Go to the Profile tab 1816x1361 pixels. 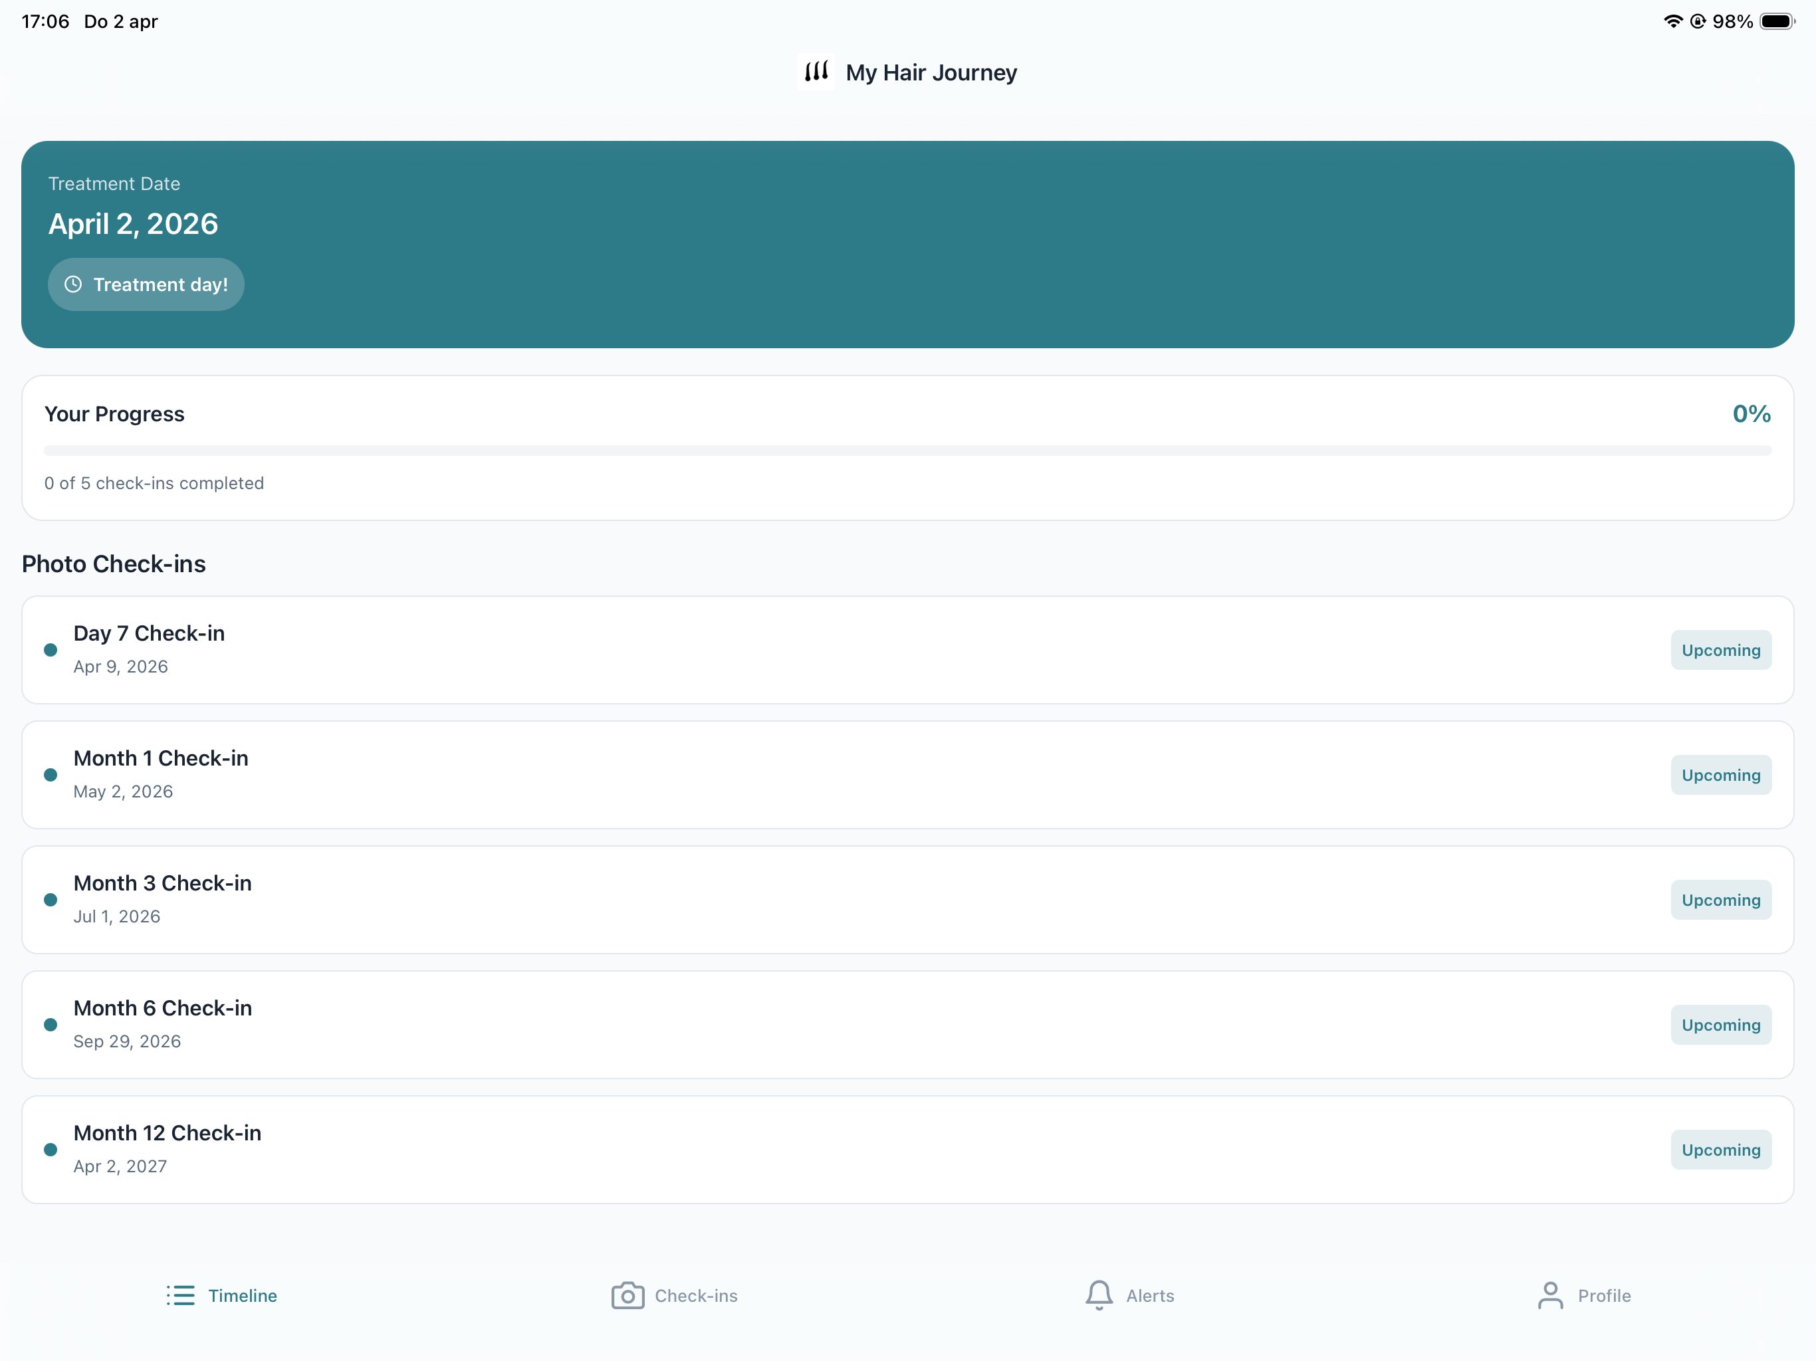pyautogui.click(x=1585, y=1295)
